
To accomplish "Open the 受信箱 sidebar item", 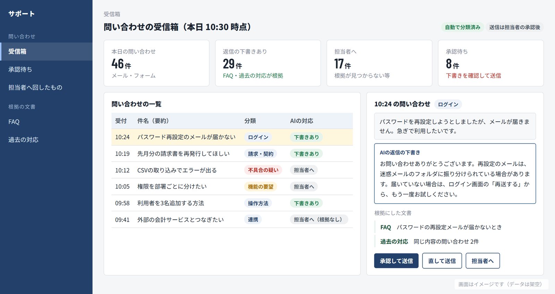I will click(46, 52).
